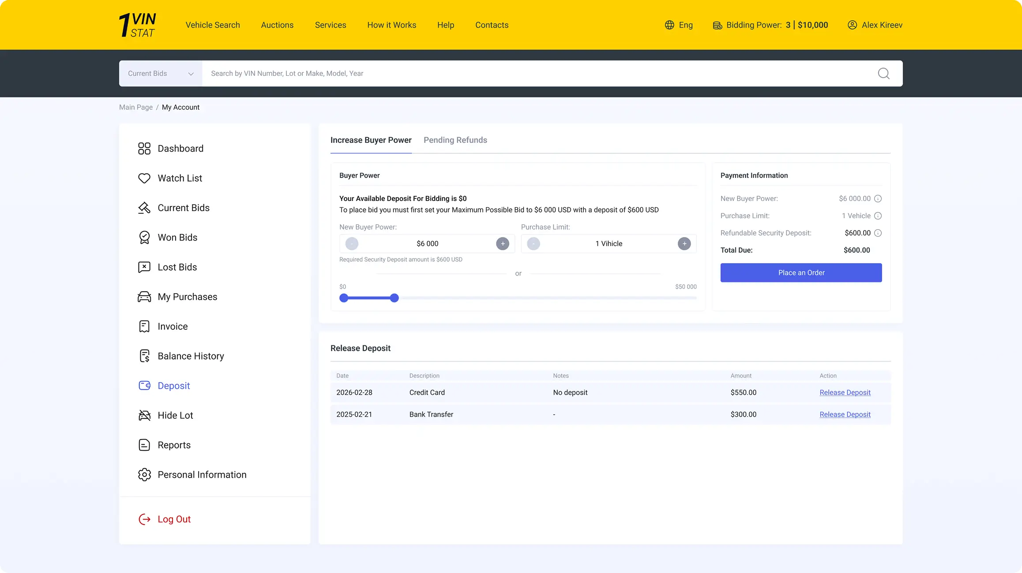Screen dimensions: 1022x573
Task: Open Watch List via heart icon
Action: point(144,178)
